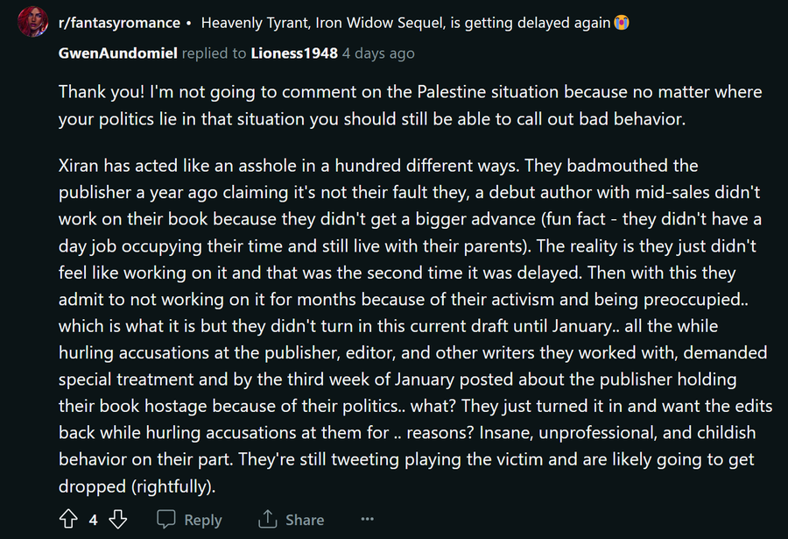
Task: Click the final line 'dropped (rightfully).'
Action: (x=137, y=486)
